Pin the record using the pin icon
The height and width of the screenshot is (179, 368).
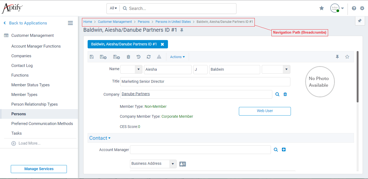[337, 57]
